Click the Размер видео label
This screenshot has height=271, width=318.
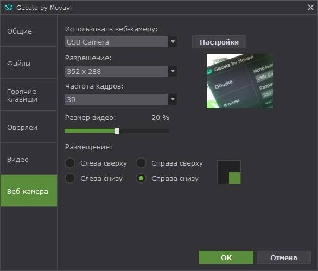pos(91,118)
